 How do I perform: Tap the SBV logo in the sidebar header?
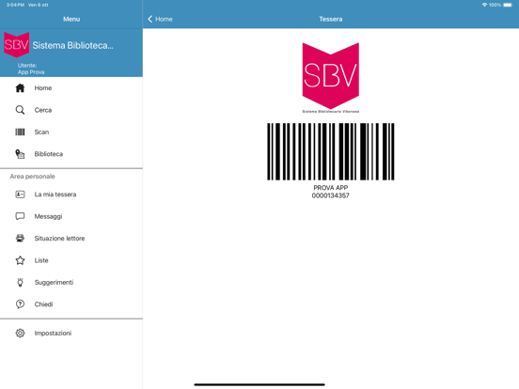click(16, 45)
